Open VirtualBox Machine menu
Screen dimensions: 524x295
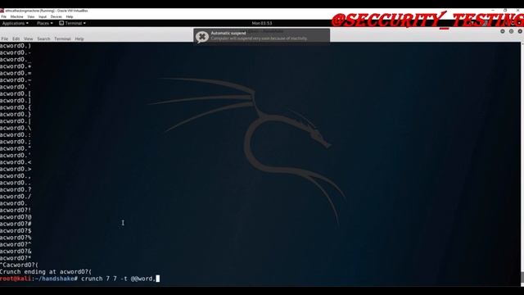click(16, 16)
